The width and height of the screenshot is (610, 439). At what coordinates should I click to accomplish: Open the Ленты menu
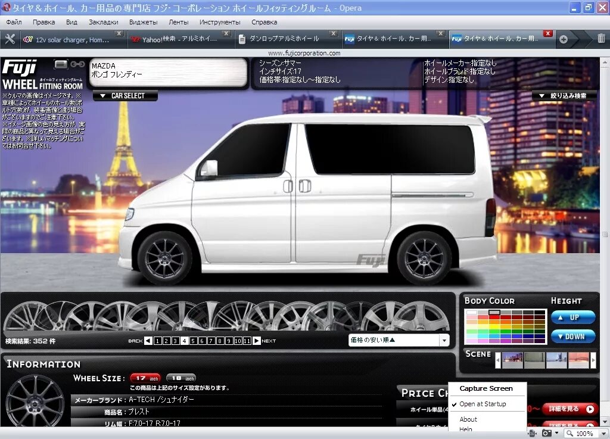[x=179, y=22]
